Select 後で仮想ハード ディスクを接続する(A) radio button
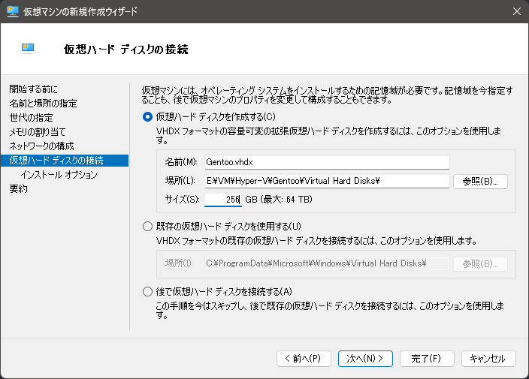 coord(147,291)
